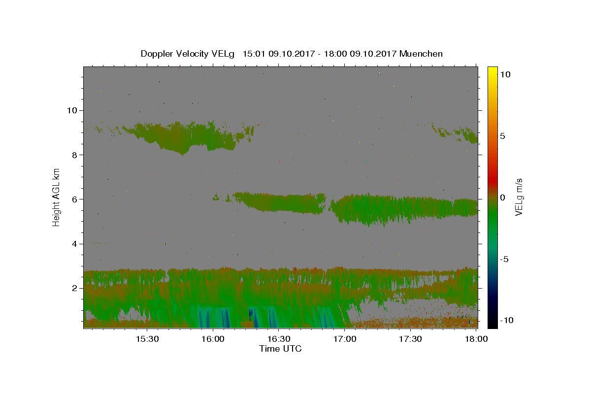Click the 'Muenchen' location label in the title

[x=421, y=54]
